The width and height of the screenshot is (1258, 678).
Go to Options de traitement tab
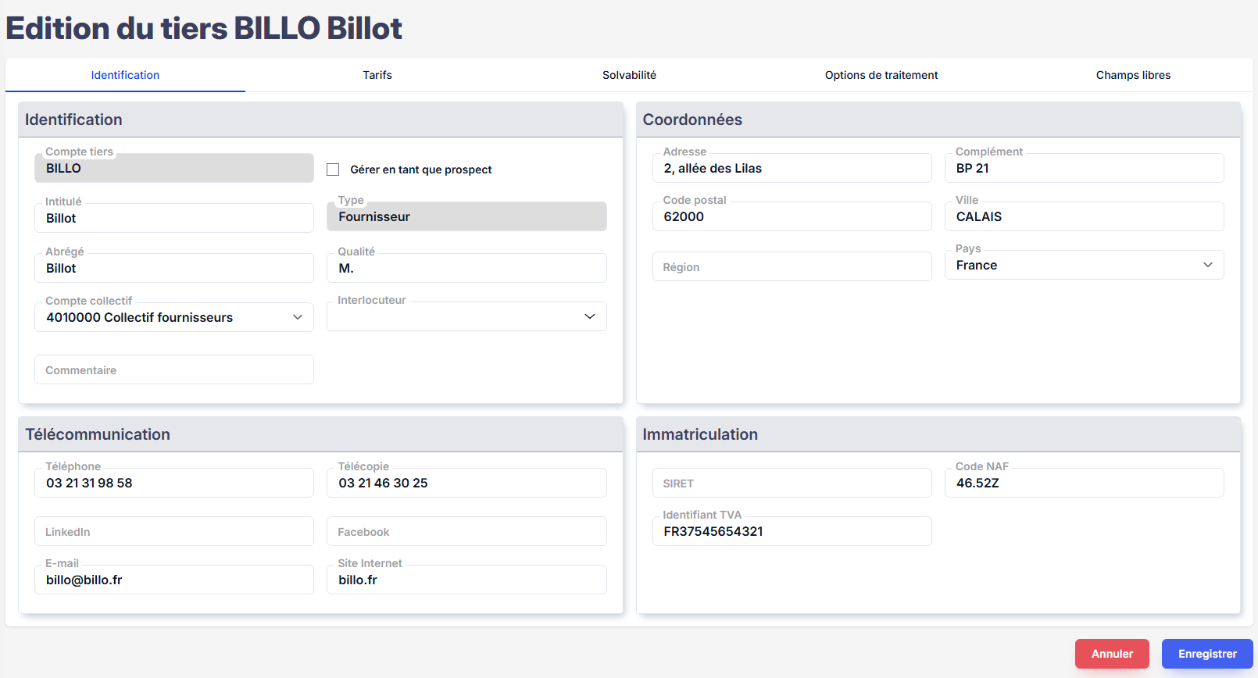(881, 75)
